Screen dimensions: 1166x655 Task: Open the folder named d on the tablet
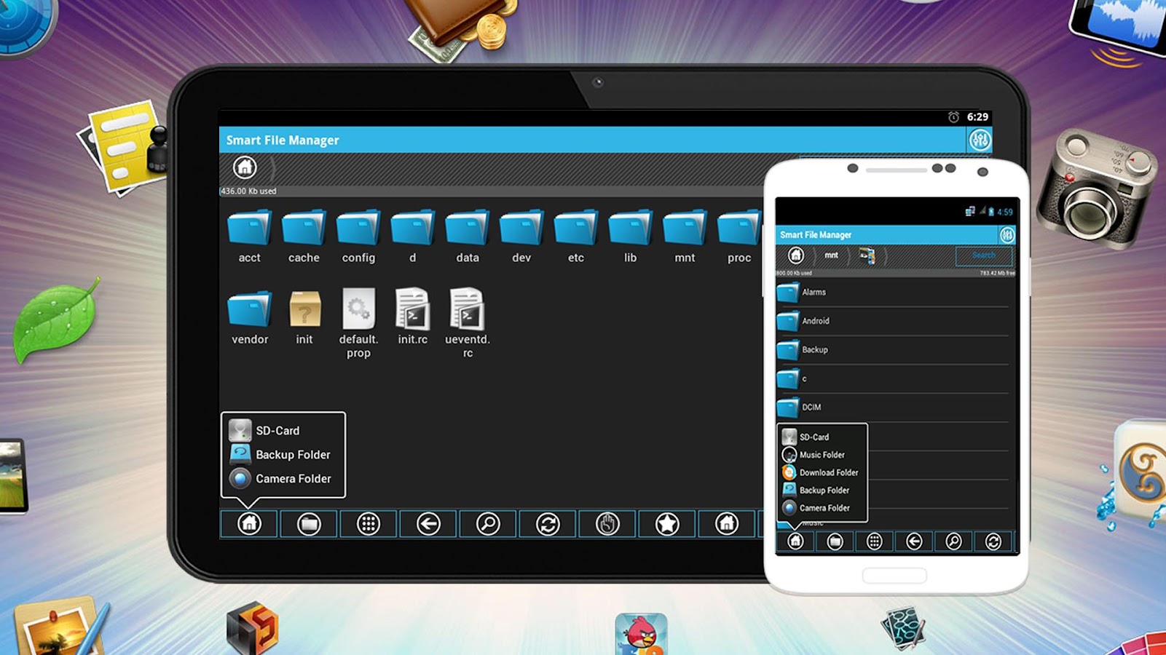413,237
